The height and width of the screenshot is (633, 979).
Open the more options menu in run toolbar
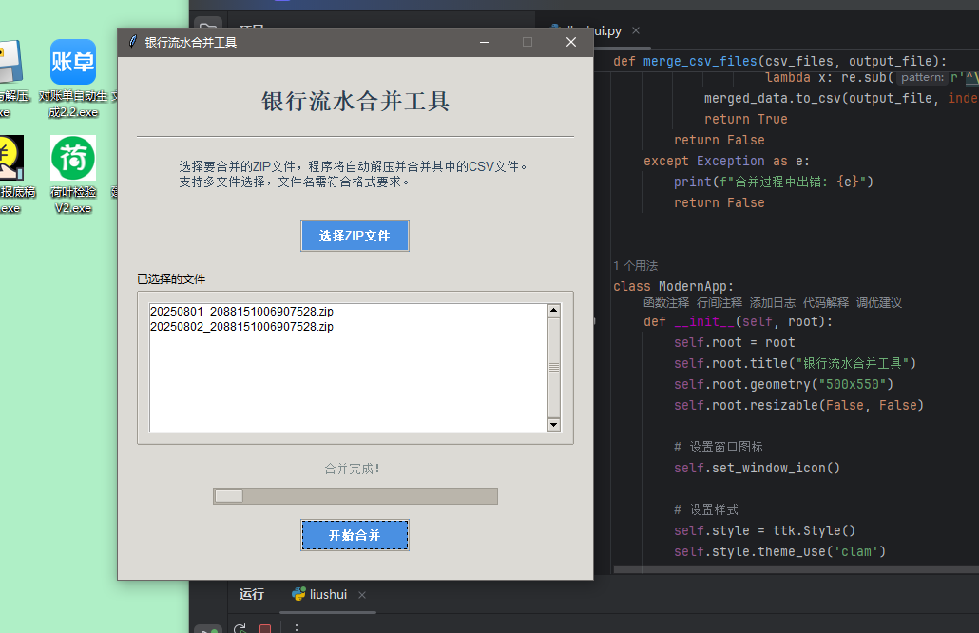click(297, 628)
